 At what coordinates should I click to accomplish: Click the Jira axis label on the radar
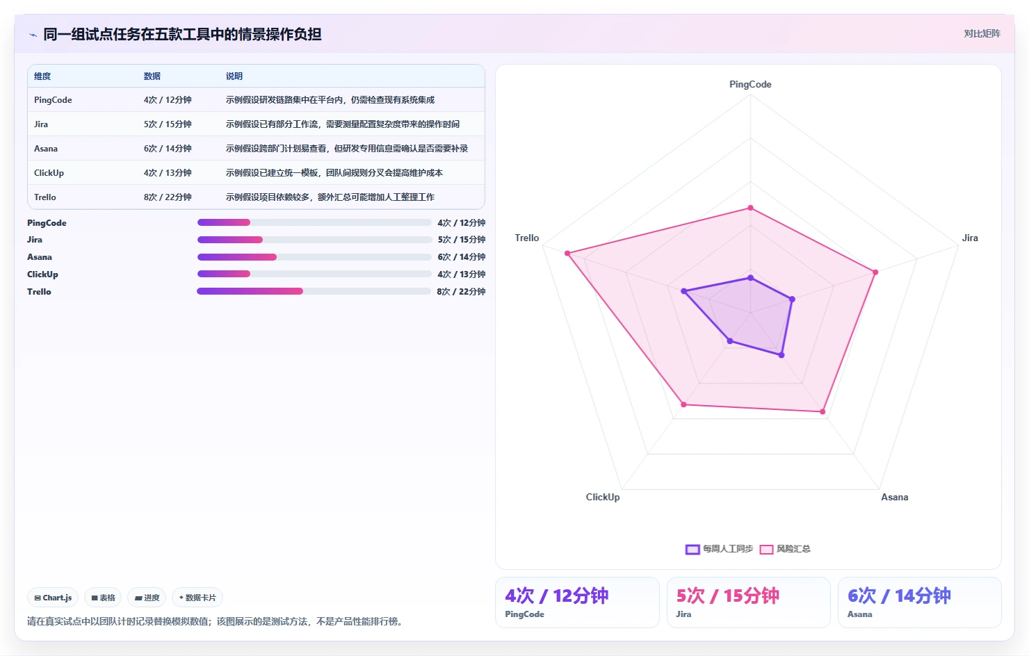click(x=970, y=238)
